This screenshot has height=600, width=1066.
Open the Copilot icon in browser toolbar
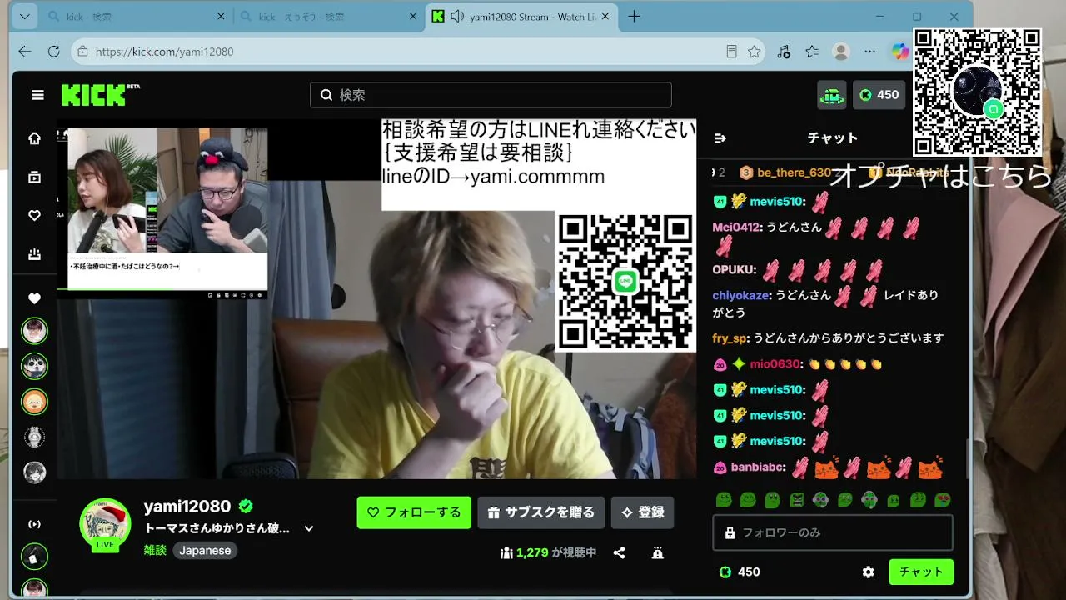pyautogui.click(x=900, y=52)
